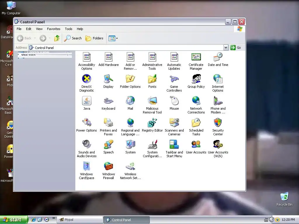Expand the Address bar dropdown
The height and width of the screenshot is (224, 299).
pos(226,48)
